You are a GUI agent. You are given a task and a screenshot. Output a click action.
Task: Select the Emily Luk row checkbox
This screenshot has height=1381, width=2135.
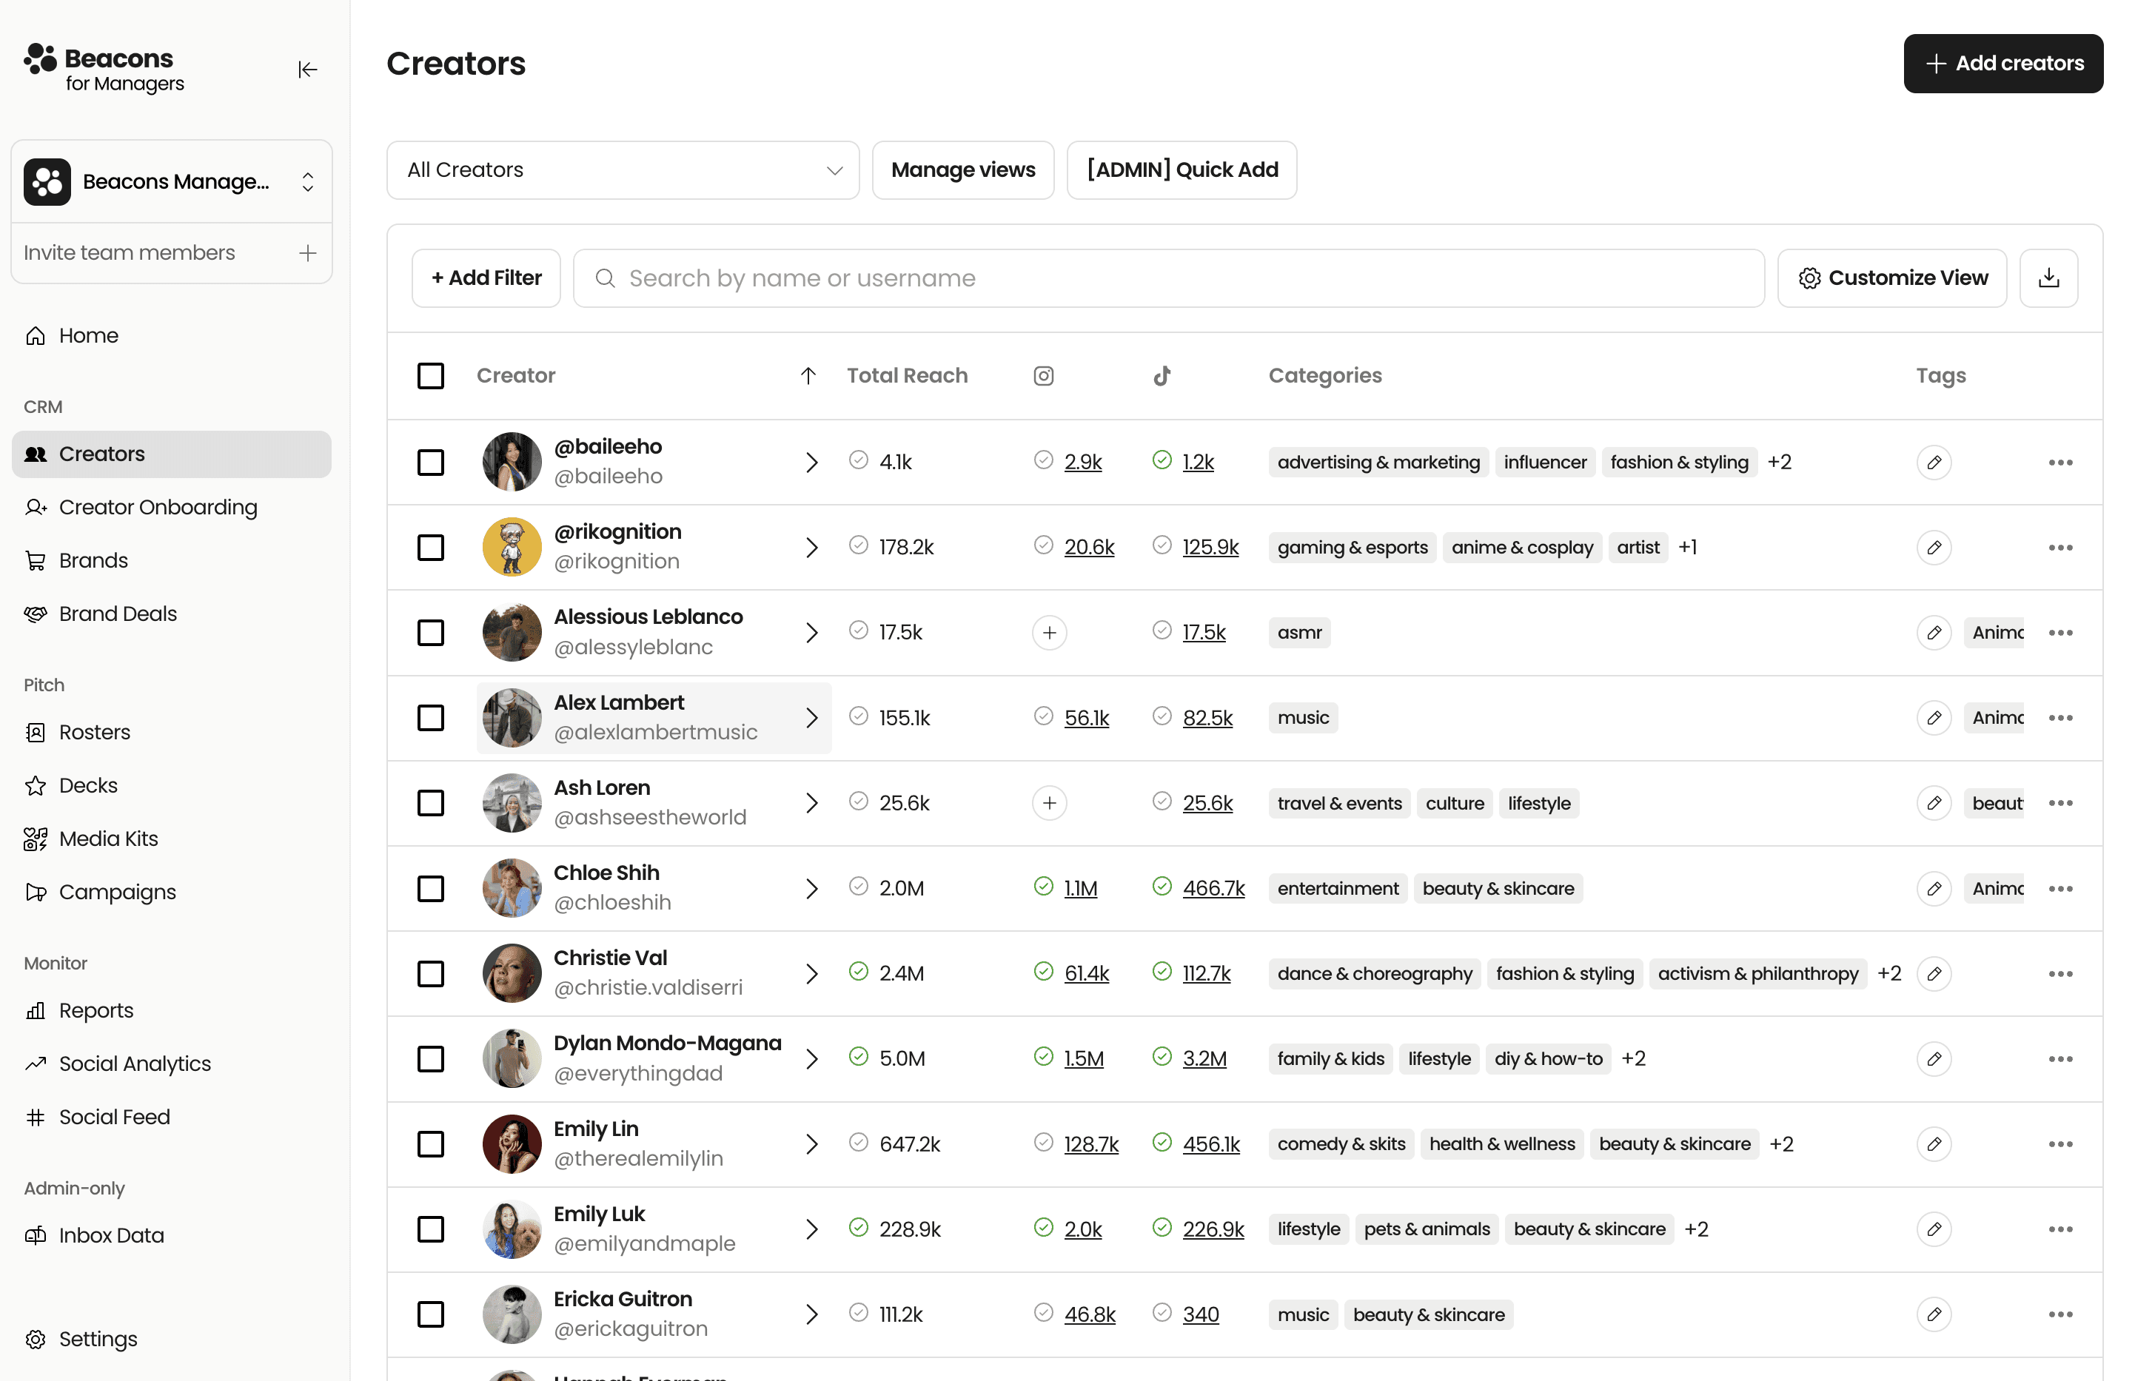[x=431, y=1229]
